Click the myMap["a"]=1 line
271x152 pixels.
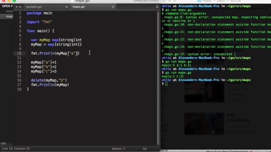click(44, 62)
